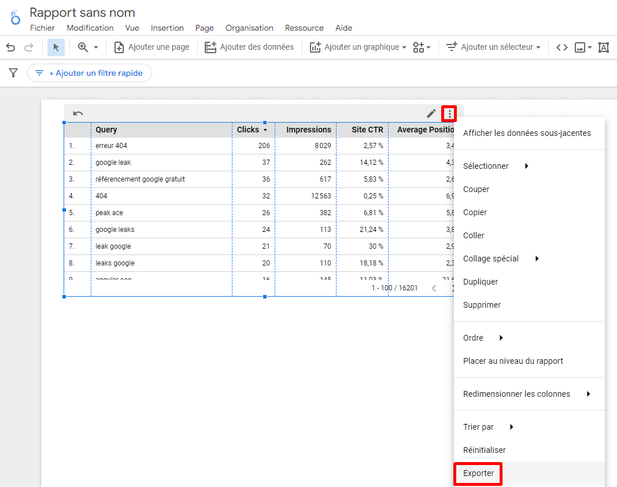Expand the Ordre submenu
The width and height of the screenshot is (617, 487).
tap(529, 338)
